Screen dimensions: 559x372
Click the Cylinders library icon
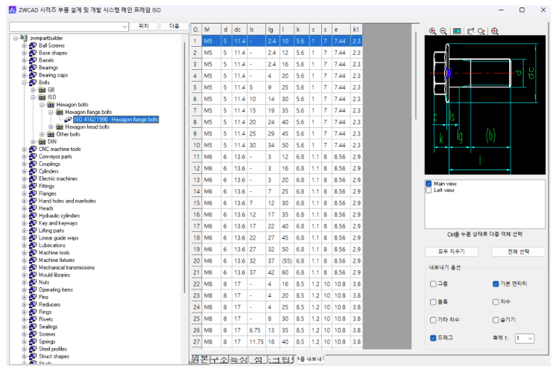[x=33, y=171]
